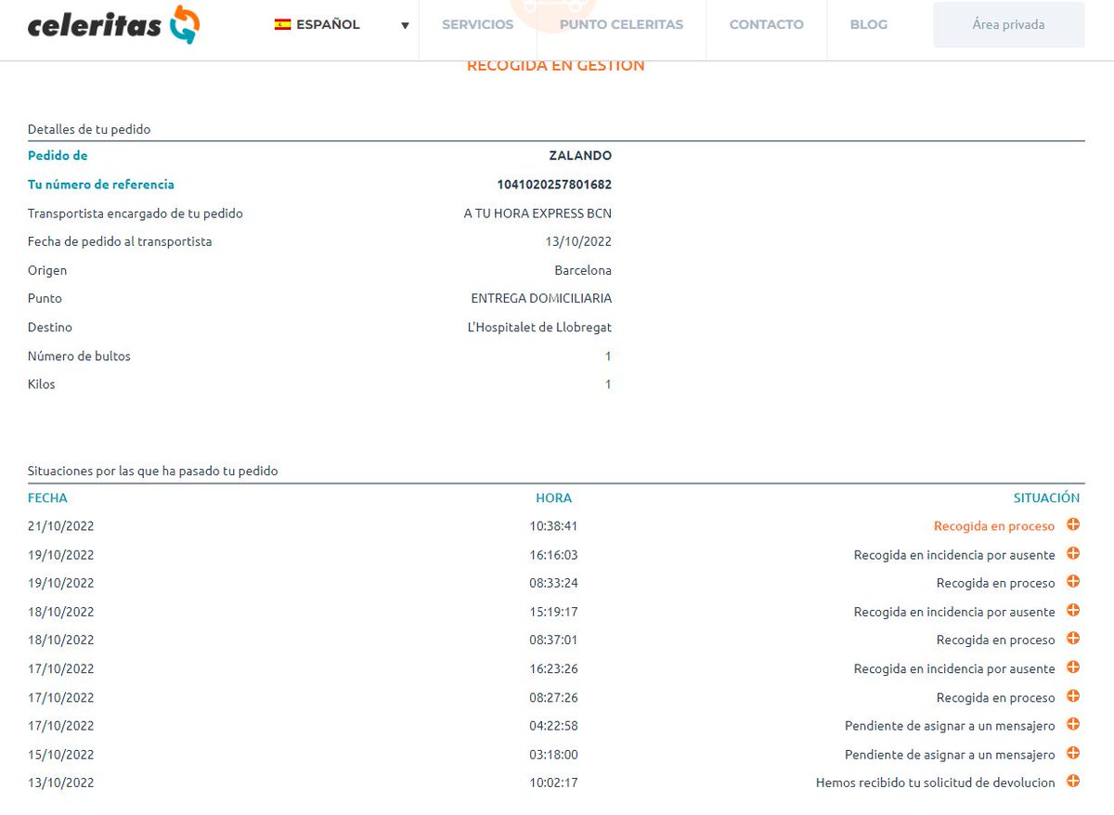Click the Celeritas logo
The height and width of the screenshot is (815, 1114).
113,25
